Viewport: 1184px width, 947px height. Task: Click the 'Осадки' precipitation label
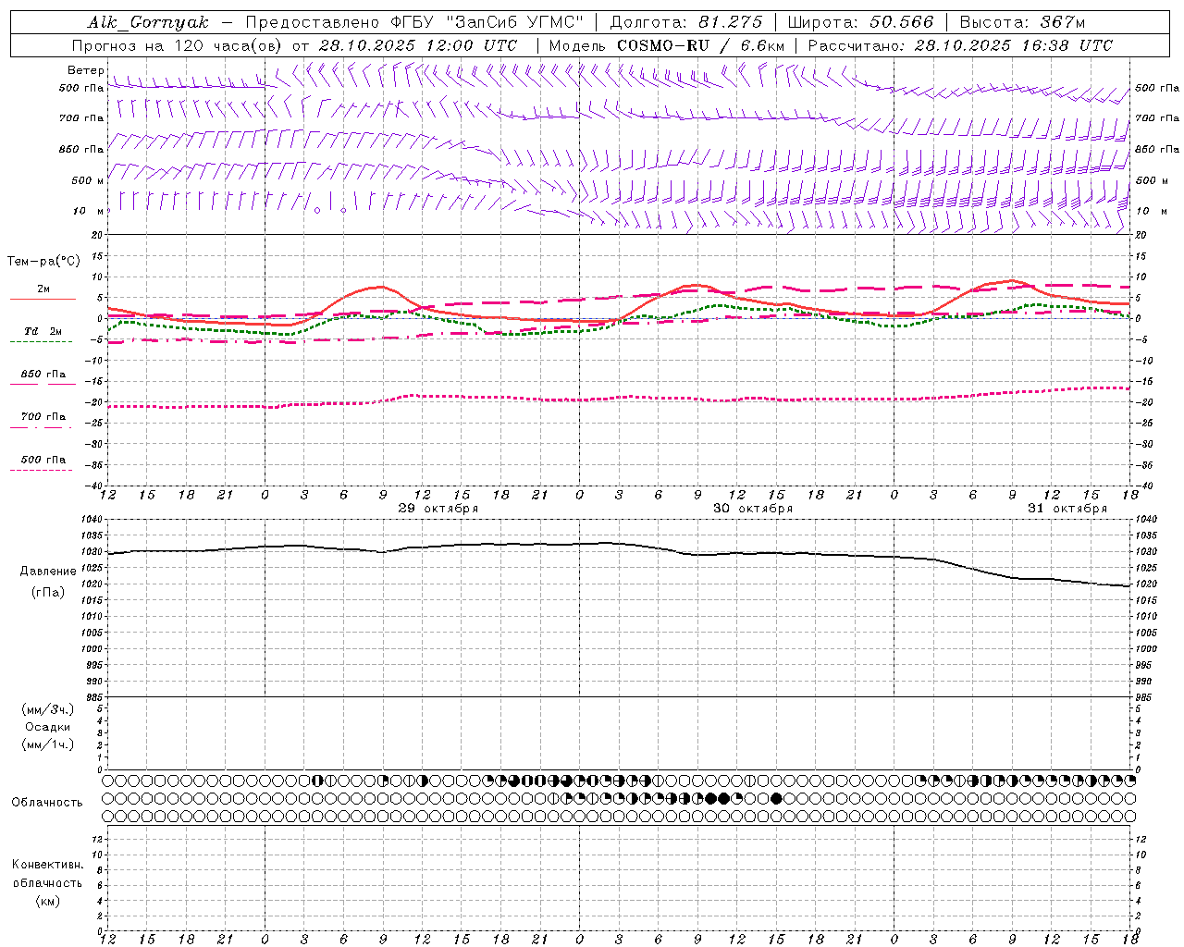click(48, 727)
